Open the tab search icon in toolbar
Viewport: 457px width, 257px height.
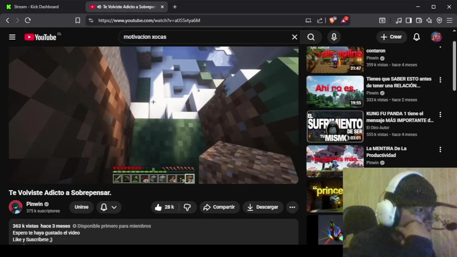382,20
